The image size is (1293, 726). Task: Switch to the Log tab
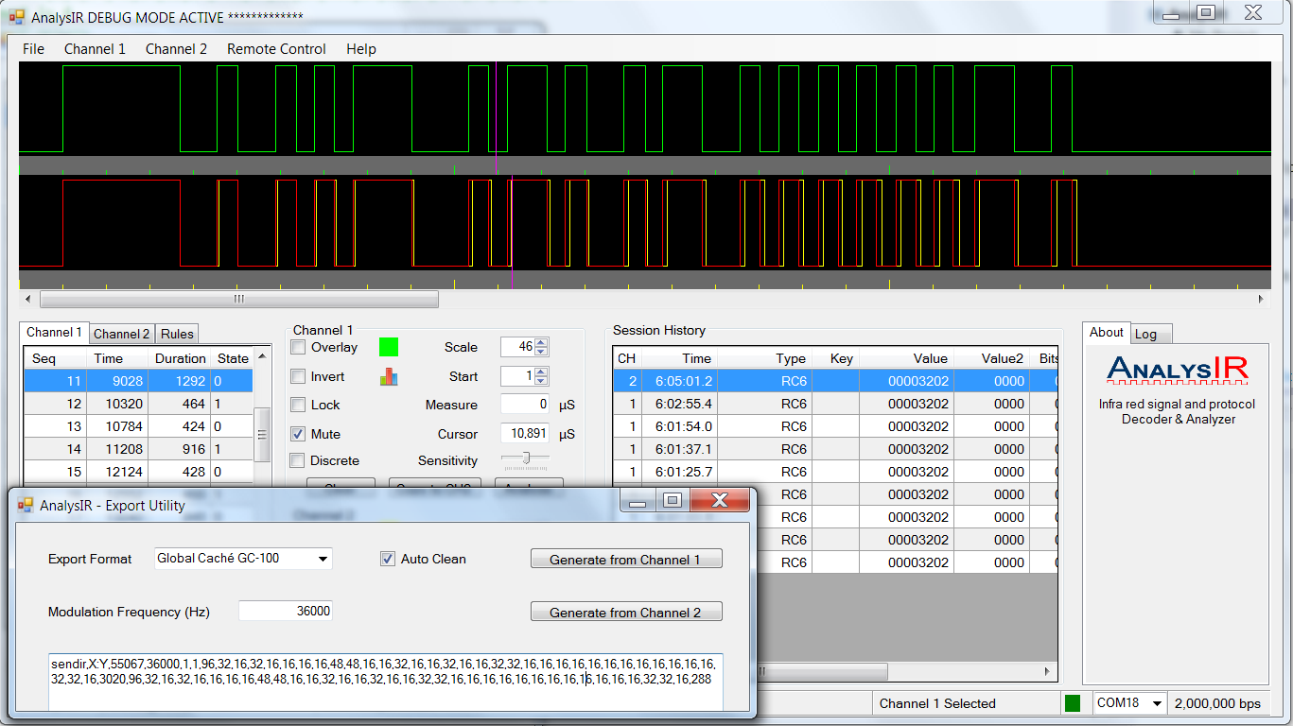(1145, 334)
